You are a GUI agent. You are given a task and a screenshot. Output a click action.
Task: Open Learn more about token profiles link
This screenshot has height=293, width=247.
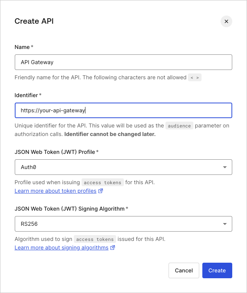click(x=56, y=191)
